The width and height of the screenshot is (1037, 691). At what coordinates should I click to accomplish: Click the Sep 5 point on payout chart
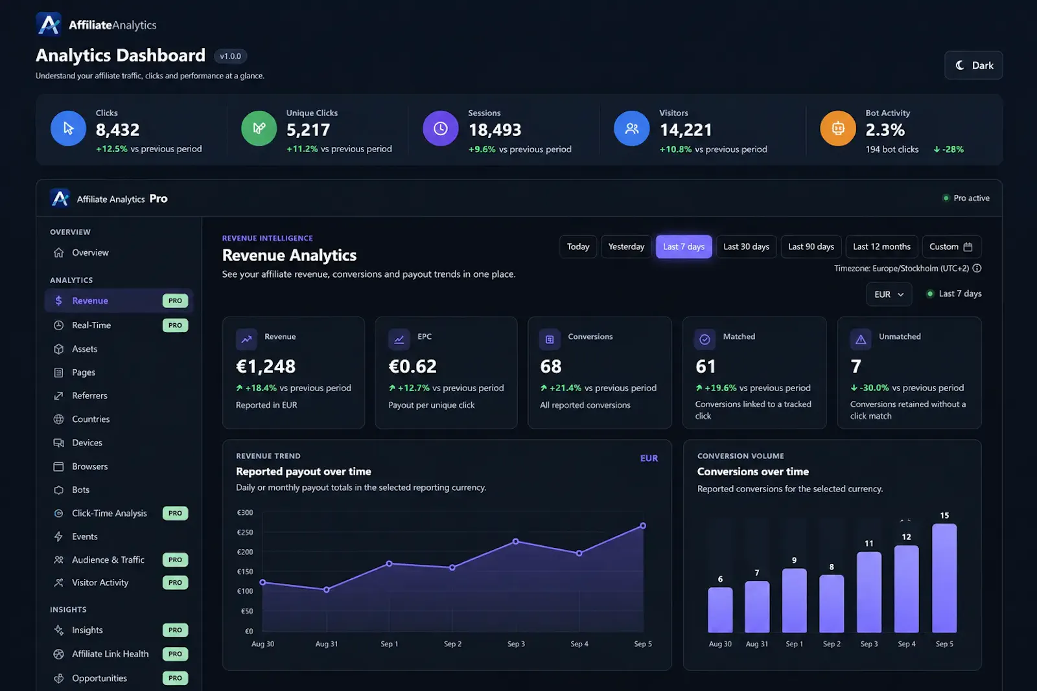[x=643, y=526]
